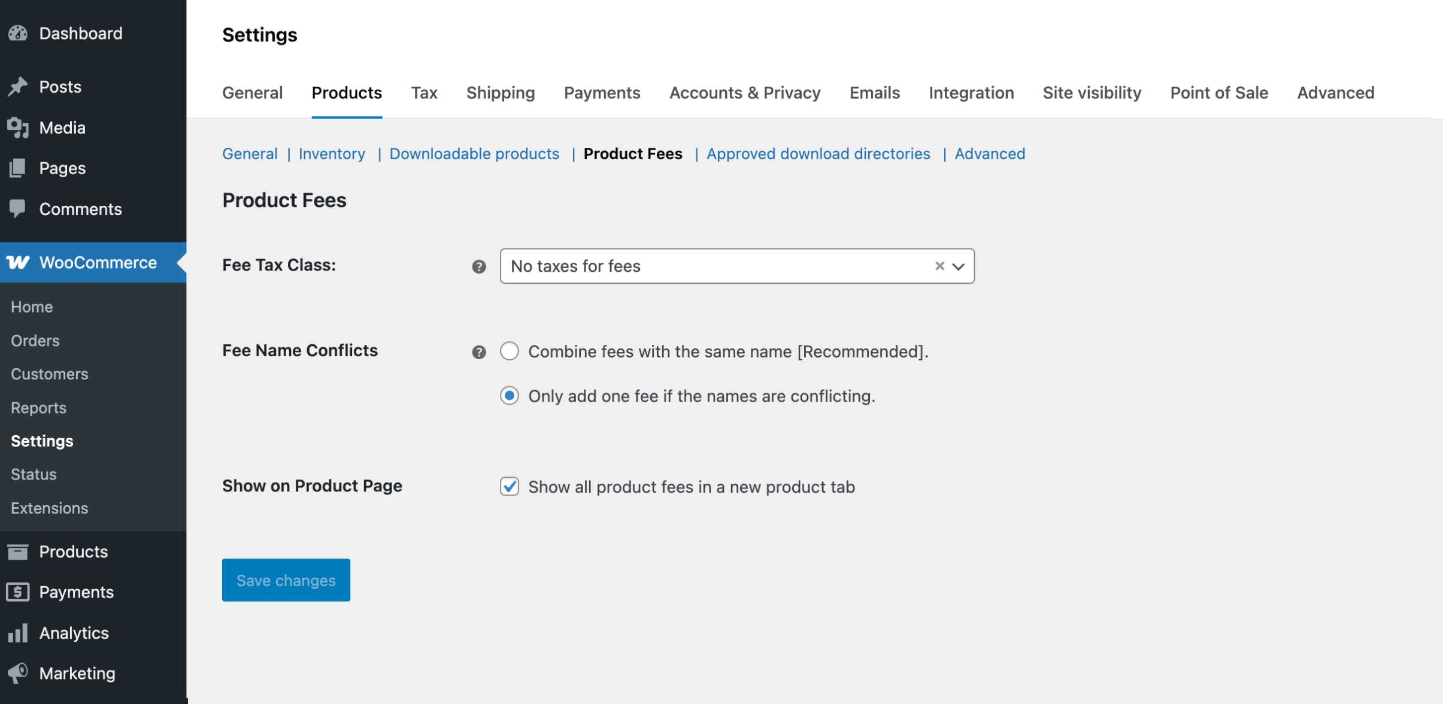This screenshot has height=704, width=1443.
Task: Open the Accounts & Privacy tab
Action: [744, 93]
